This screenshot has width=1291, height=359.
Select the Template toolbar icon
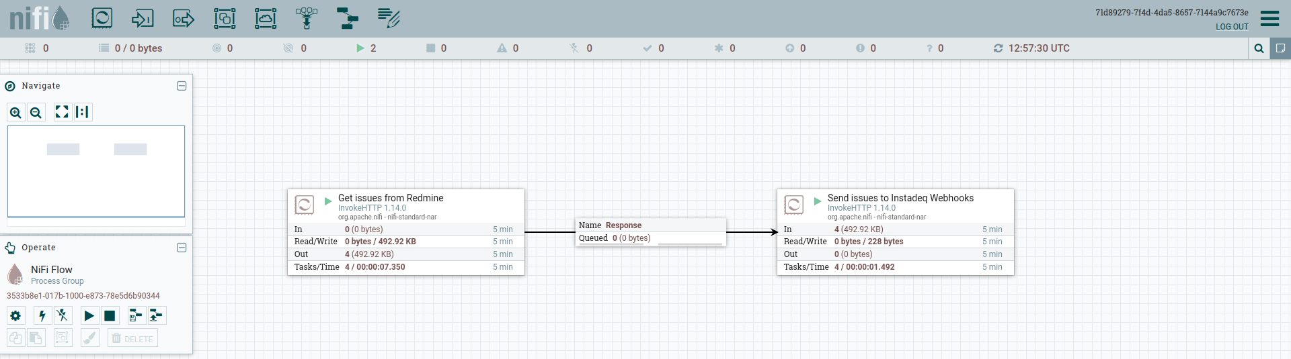[348, 18]
